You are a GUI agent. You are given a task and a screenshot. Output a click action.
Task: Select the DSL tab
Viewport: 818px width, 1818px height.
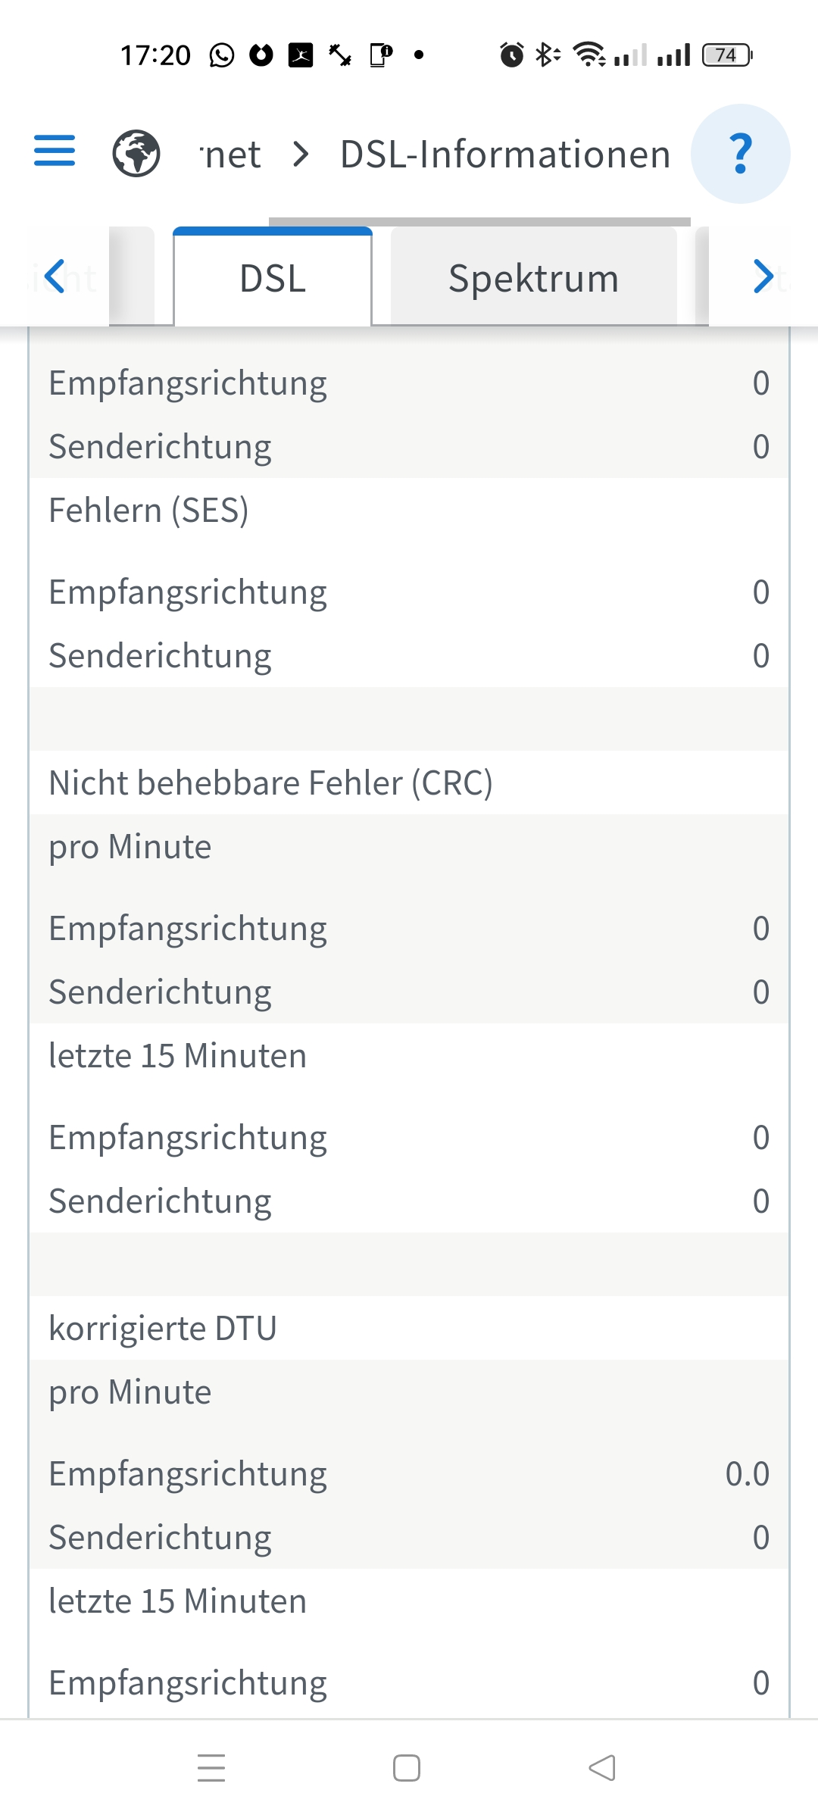pyautogui.click(x=273, y=278)
